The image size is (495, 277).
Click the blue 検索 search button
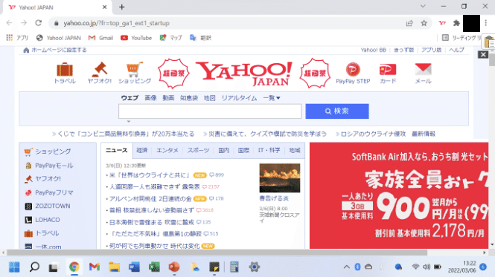tap(337, 111)
